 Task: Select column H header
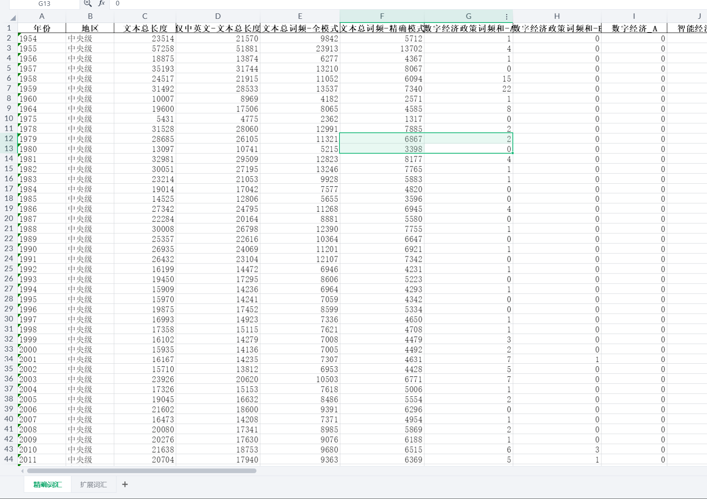point(557,16)
